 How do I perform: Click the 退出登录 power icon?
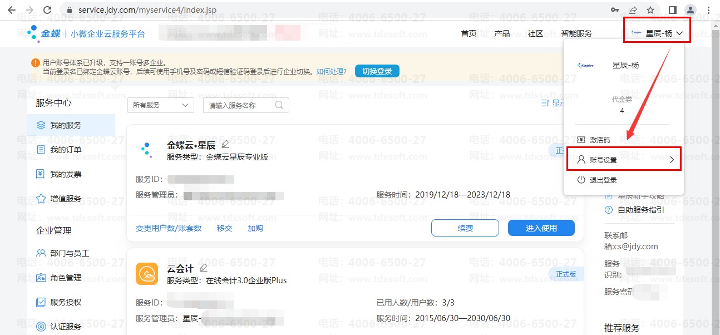pyautogui.click(x=581, y=180)
